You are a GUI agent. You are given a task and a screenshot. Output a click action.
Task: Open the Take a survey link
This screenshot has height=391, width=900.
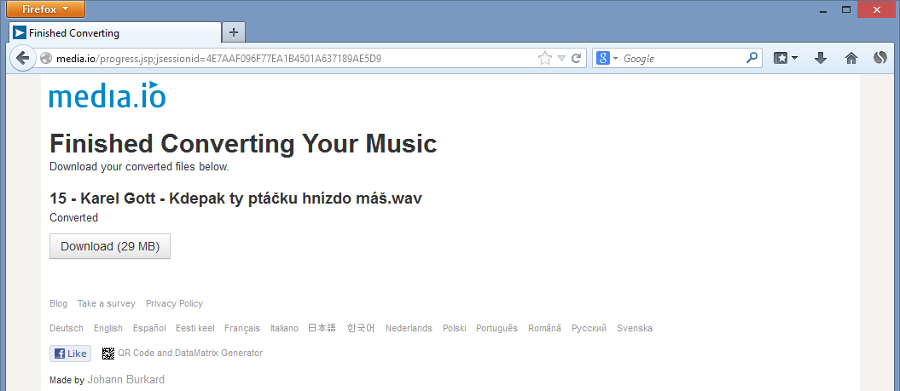pos(107,303)
